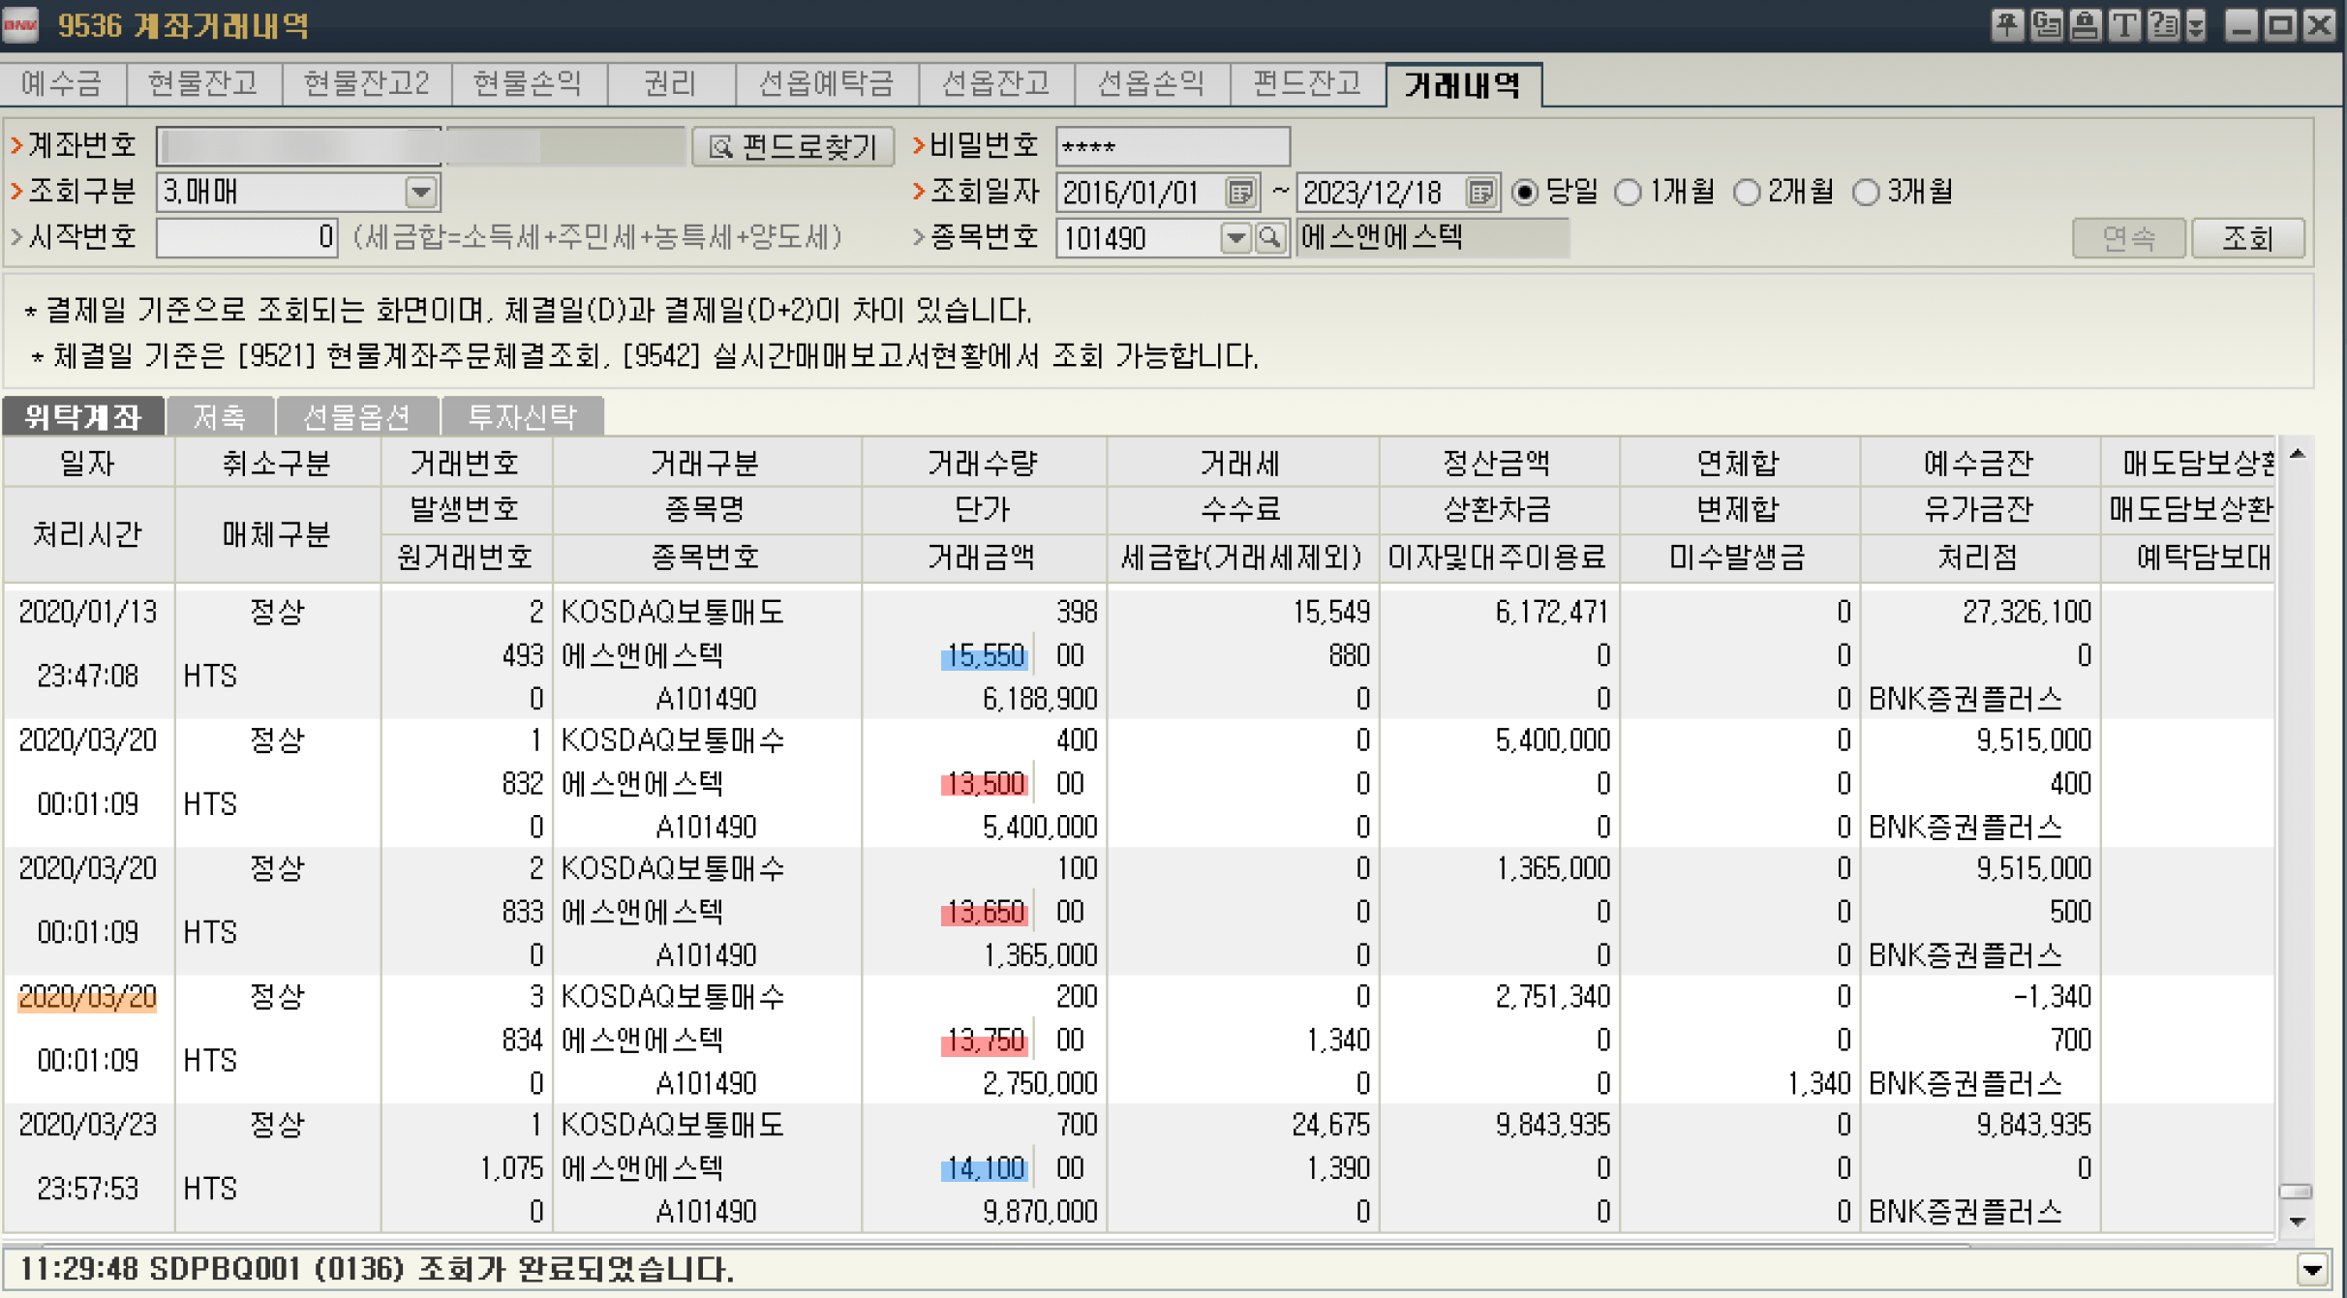Click the blue highlighted price 14,100

(983, 1169)
